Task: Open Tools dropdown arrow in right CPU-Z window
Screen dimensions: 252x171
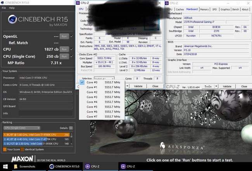Action: (216, 87)
